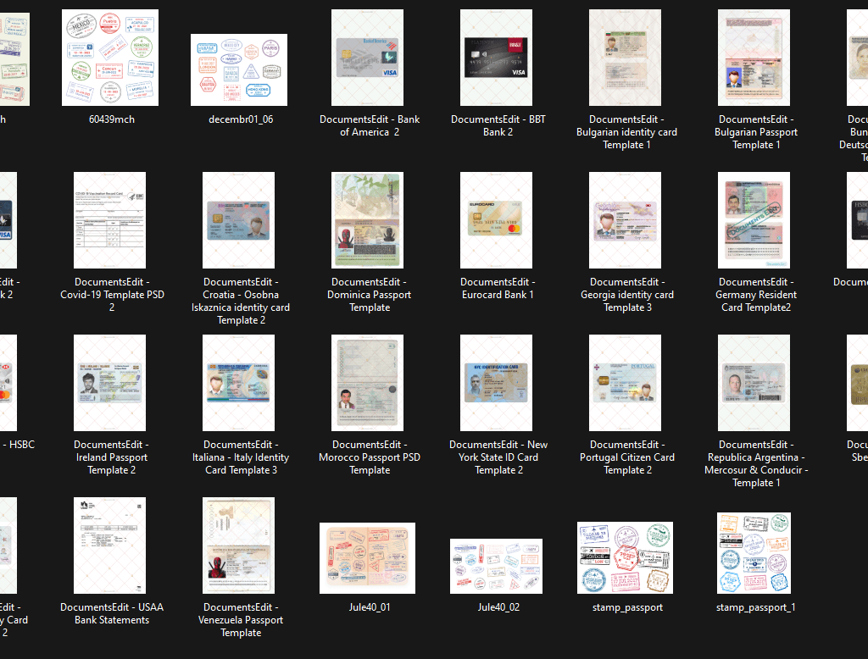Click the file name 'stamp_passport_1'
868x659 pixels.
(x=755, y=607)
